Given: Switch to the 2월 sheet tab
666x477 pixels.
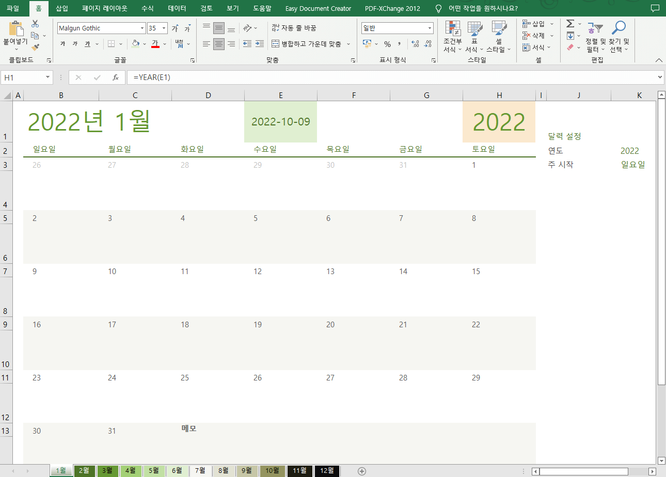Looking at the screenshot, I should (84, 471).
